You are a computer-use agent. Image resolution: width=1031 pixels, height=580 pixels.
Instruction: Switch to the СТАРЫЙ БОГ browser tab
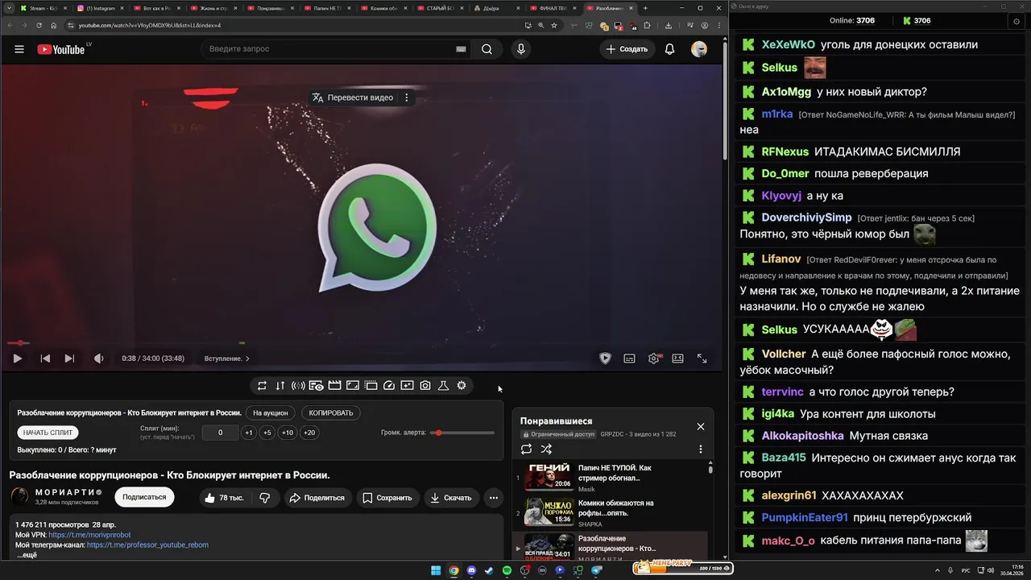point(441,8)
